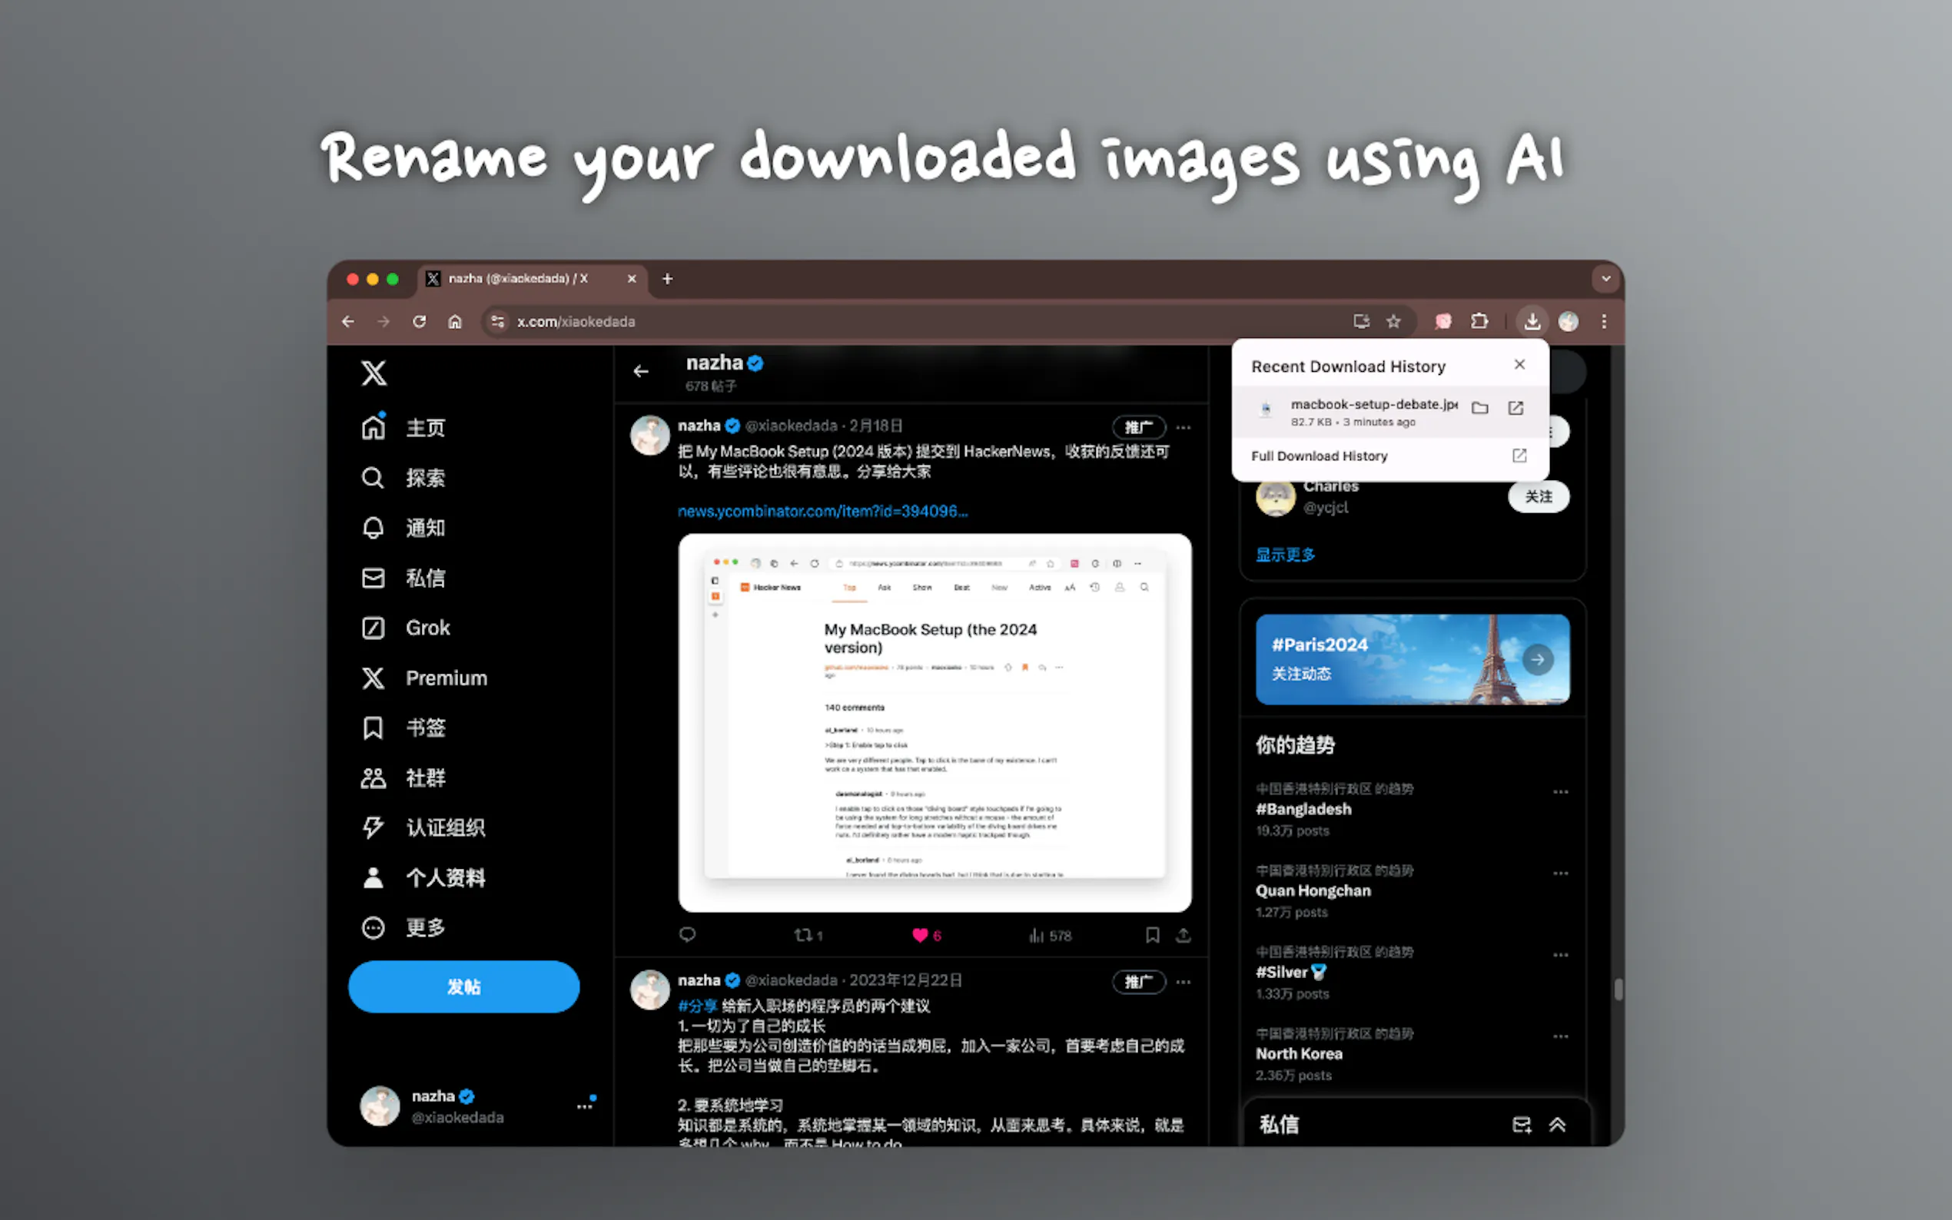The image size is (1952, 1220).
Task: Share the MacBook Setup post
Action: 1183,935
